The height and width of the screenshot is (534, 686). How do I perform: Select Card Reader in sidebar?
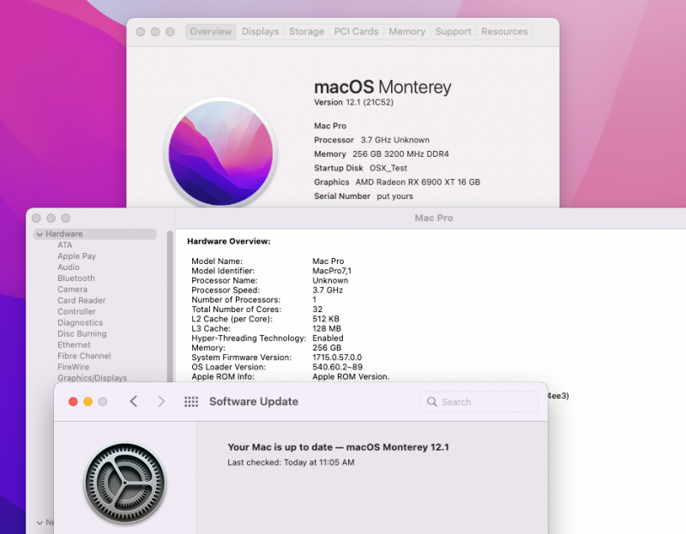click(81, 301)
